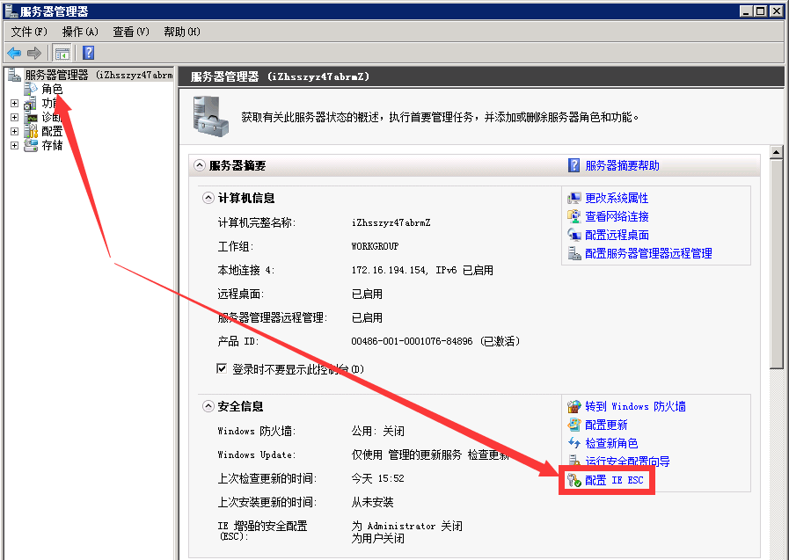Expand the 诊断 tree node

click(14, 117)
